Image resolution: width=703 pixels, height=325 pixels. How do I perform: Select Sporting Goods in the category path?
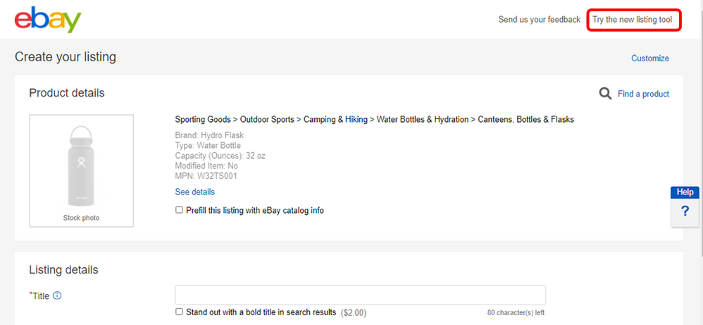coord(203,120)
